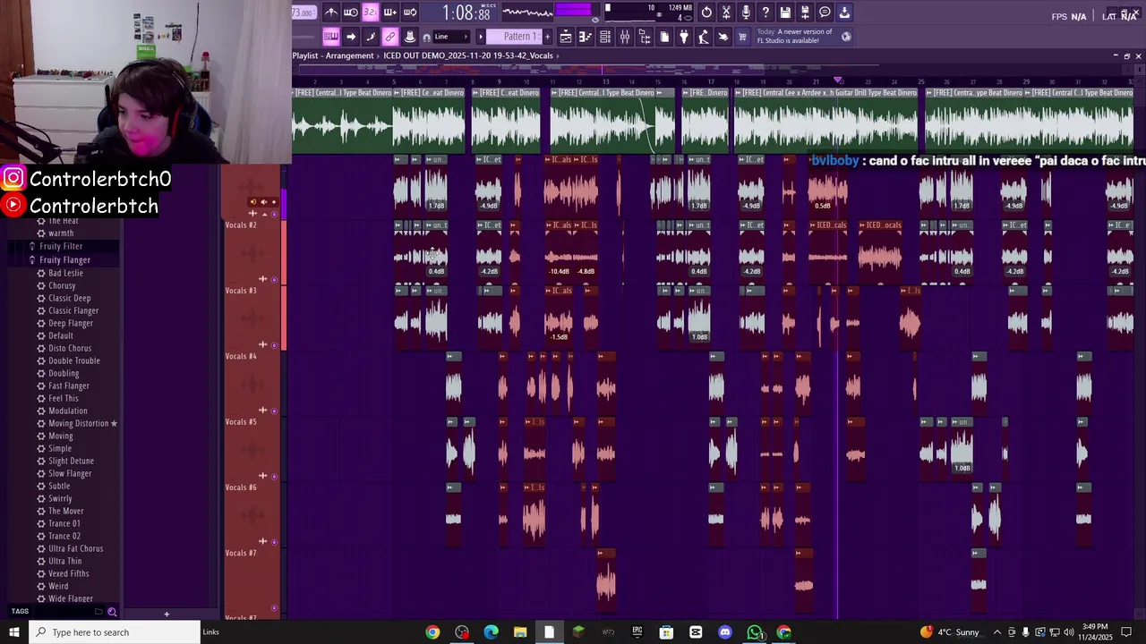
Task: Open the project picker pages icon
Action: 664,37
